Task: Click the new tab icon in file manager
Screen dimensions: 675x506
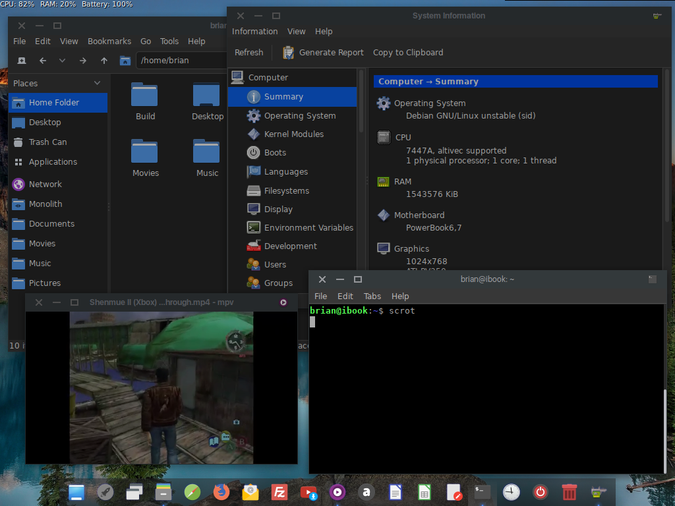Action: pyautogui.click(x=22, y=61)
